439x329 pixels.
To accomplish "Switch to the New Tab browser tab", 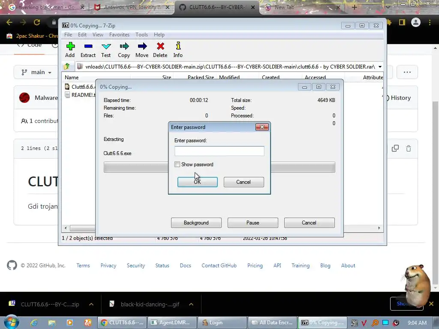I will pos(302,7).
